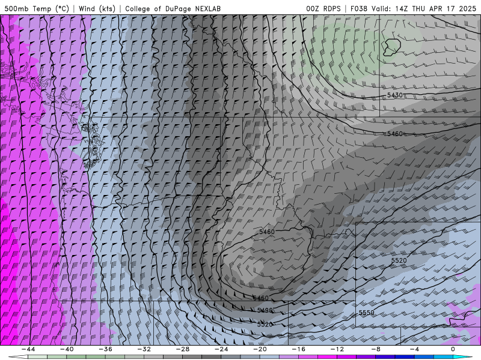Click the -32 value on the temperature scale
The height and width of the screenshot is (360, 481).
point(144,349)
